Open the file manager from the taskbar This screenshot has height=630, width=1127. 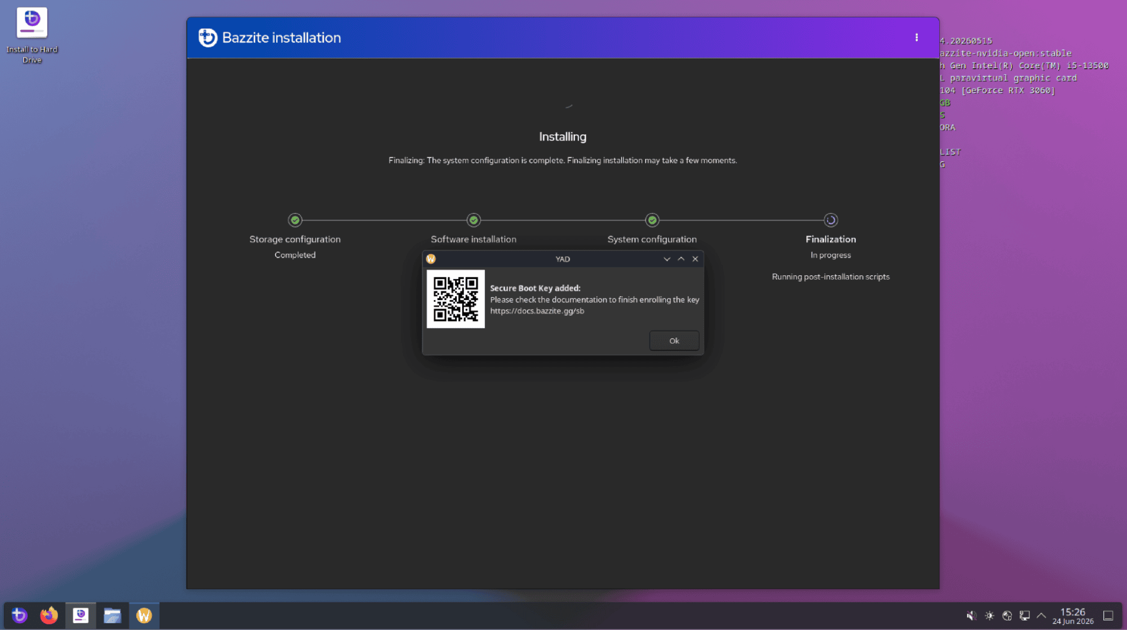click(x=112, y=615)
